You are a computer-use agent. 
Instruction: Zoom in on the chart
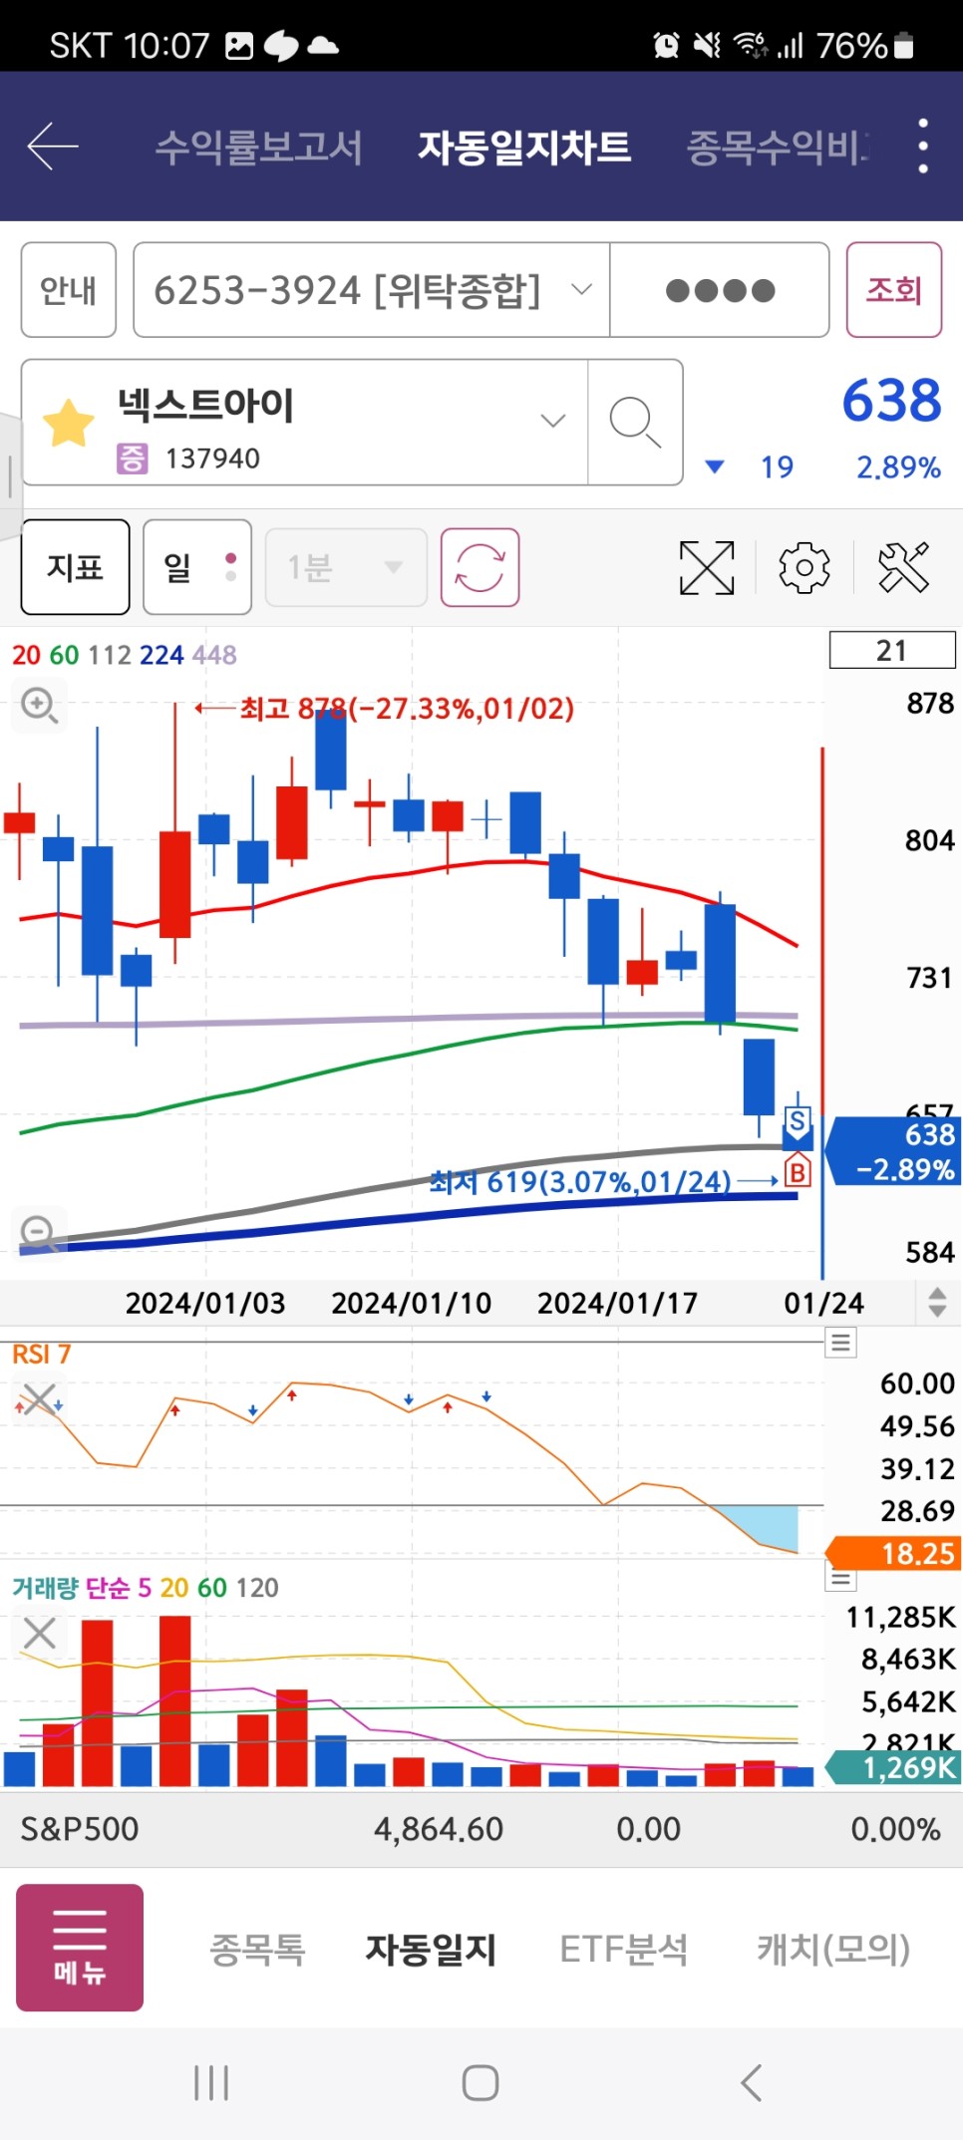coord(39,706)
